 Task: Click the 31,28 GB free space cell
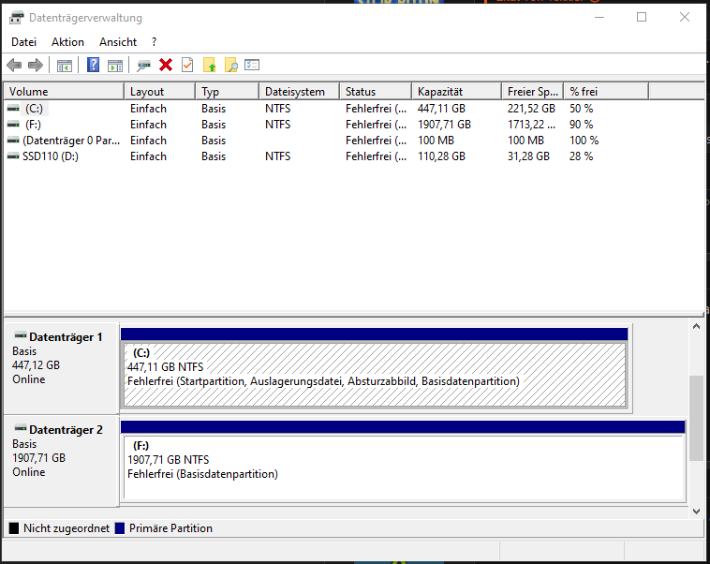(x=528, y=156)
